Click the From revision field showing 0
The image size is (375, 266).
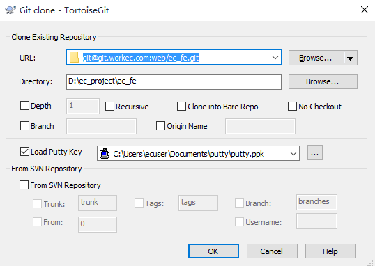98,224
